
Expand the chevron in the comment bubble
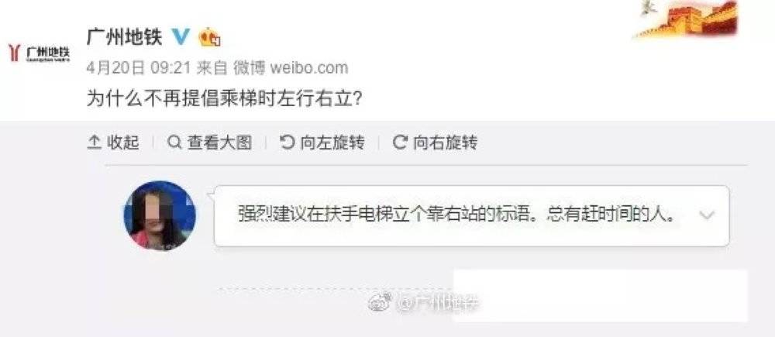(x=708, y=215)
